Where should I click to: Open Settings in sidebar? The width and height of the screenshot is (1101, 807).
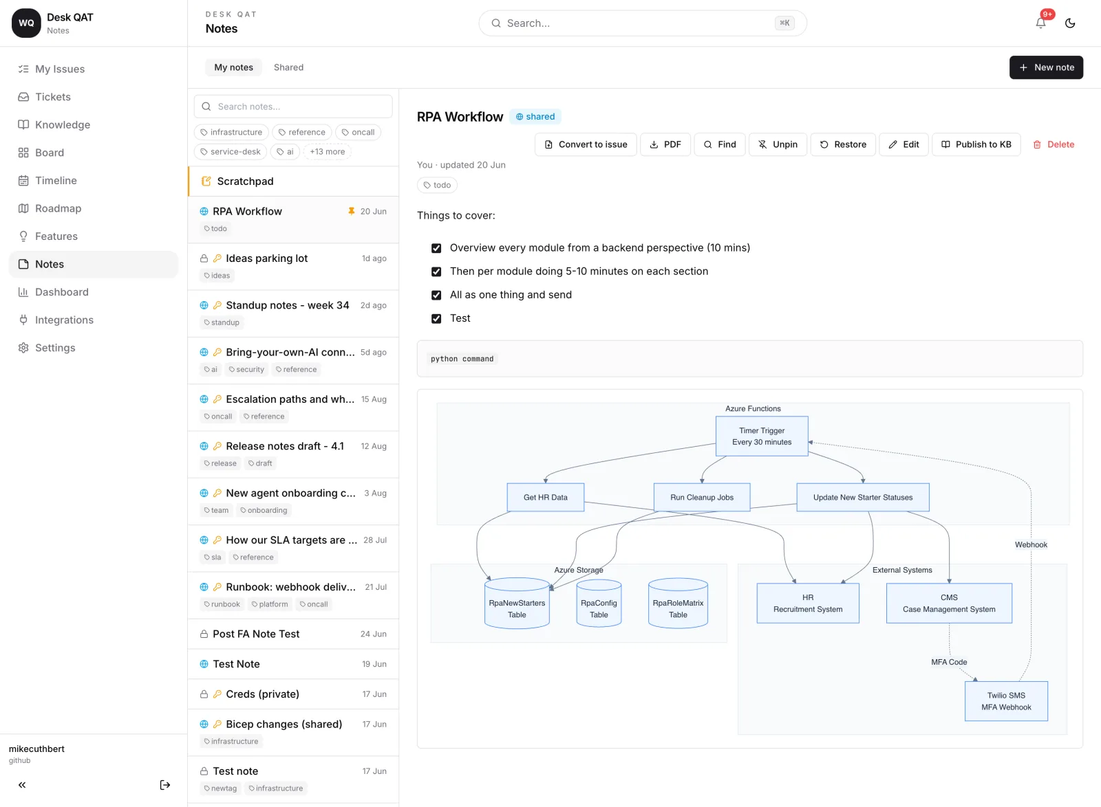tap(94, 348)
